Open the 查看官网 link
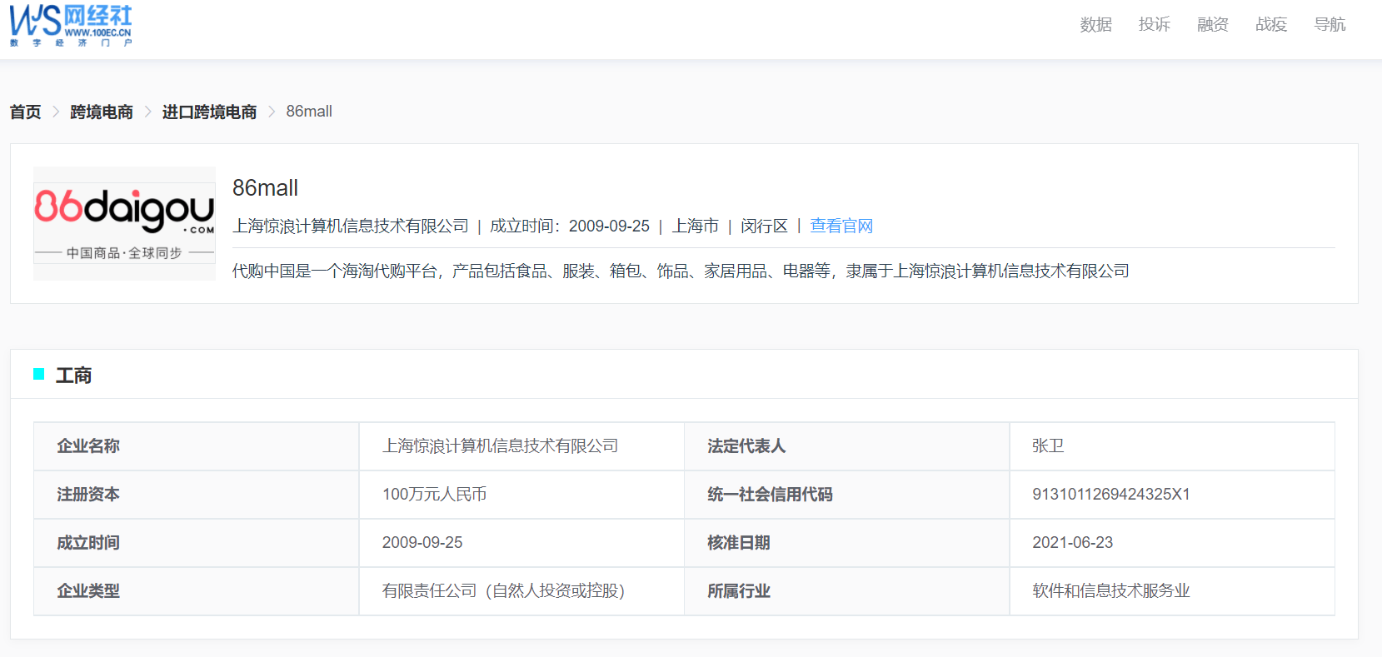 [x=841, y=226]
